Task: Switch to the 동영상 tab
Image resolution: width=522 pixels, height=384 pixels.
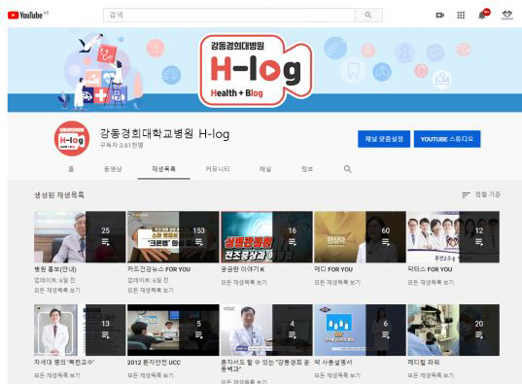Action: (113, 169)
